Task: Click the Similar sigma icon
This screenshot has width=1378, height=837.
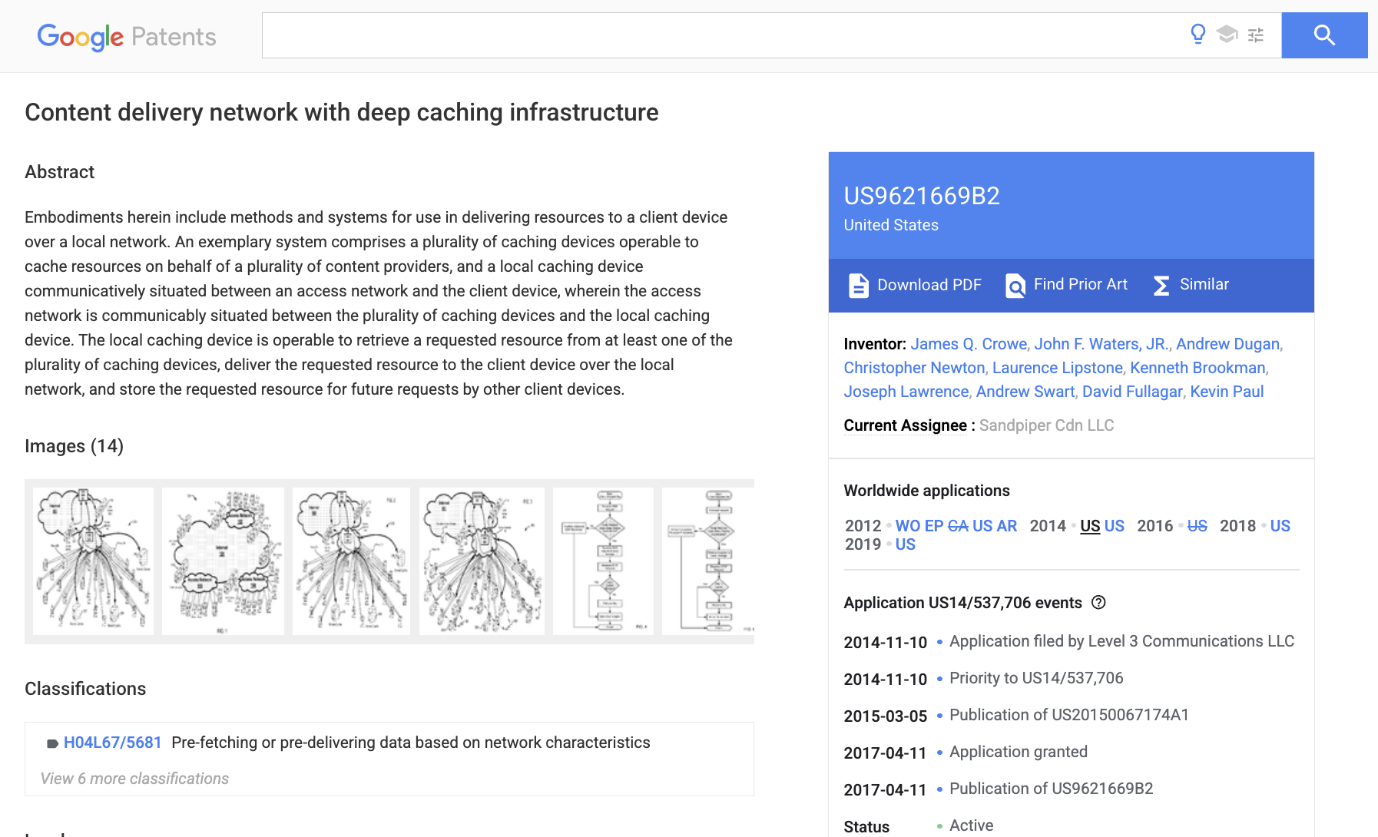Action: coord(1161,285)
